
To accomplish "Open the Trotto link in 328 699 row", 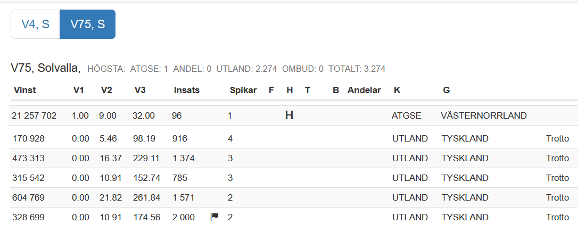I will coord(557,217).
